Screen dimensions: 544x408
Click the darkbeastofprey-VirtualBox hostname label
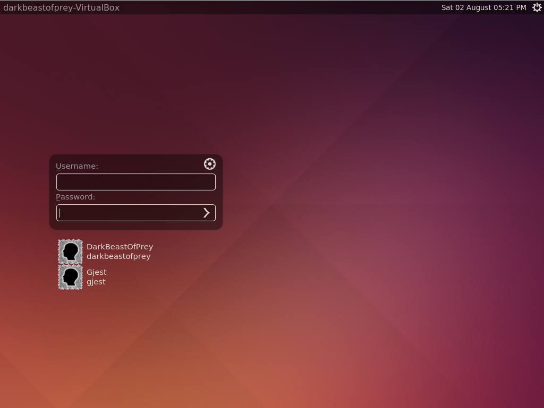tap(62, 7)
